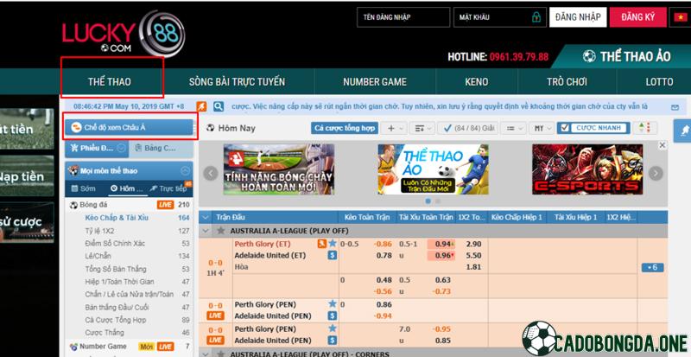691x357 pixels.
Task: Open Sòng Bài Trực Tuyến menu
Action: [x=237, y=81]
